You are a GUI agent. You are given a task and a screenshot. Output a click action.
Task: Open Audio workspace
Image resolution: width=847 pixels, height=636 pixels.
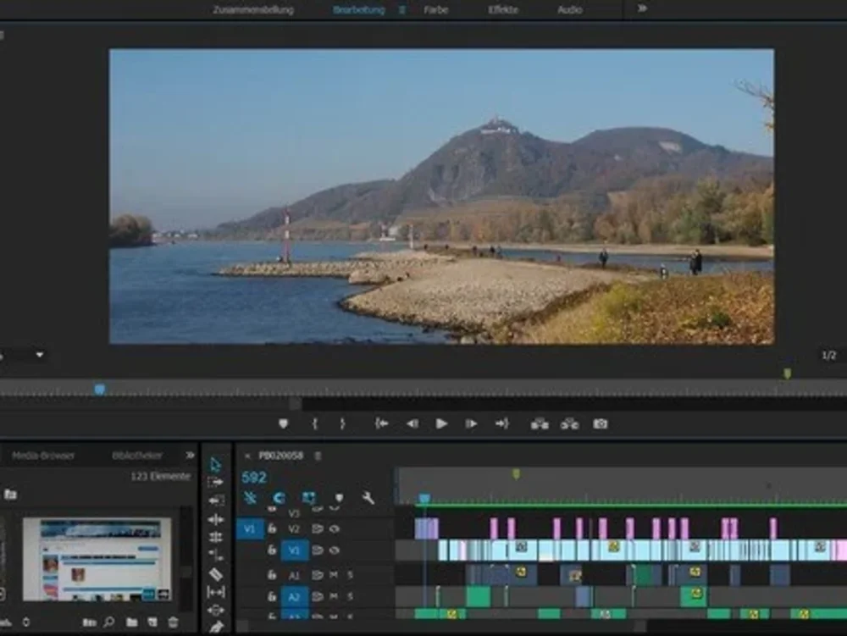[570, 9]
